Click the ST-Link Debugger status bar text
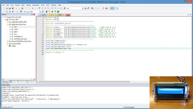Screen dimensions: 193x109 [129, 107]
